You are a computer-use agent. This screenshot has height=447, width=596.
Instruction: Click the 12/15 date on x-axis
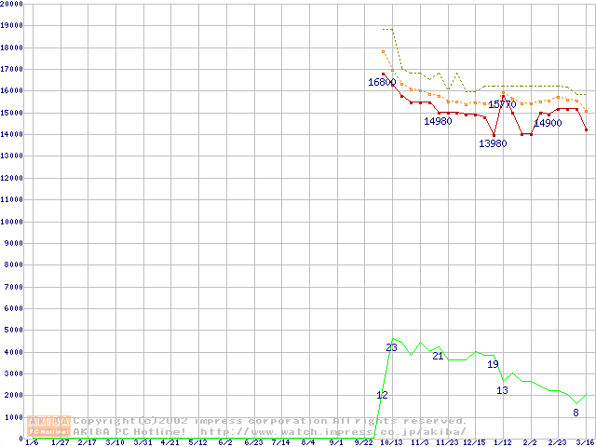point(474,443)
